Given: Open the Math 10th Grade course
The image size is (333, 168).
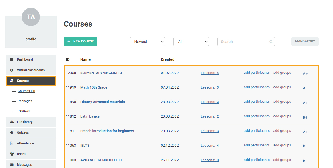Looking at the screenshot, I should [x=94, y=87].
